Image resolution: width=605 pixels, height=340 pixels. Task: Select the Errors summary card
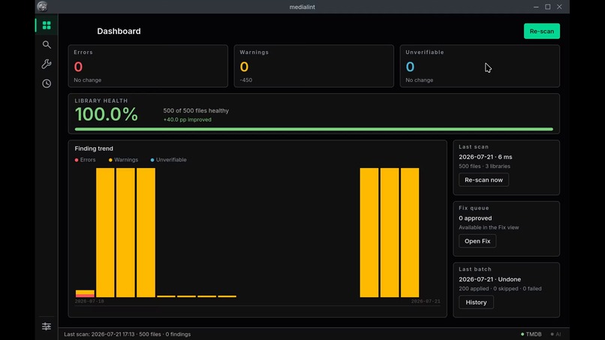148,66
